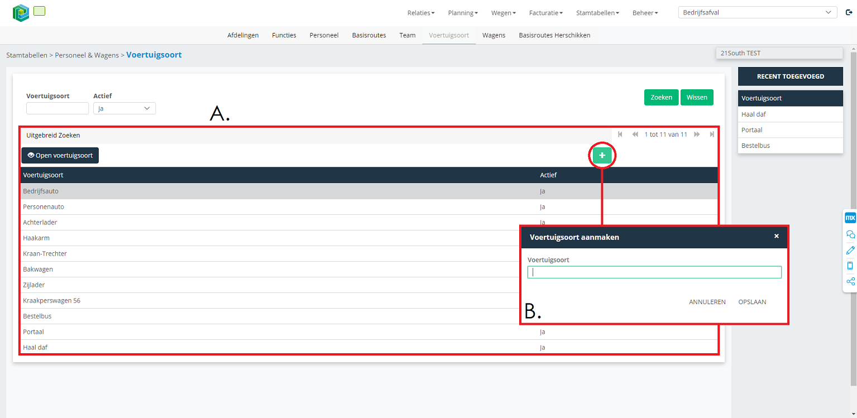
Task: Switch to the Functies tab
Action: pos(284,35)
